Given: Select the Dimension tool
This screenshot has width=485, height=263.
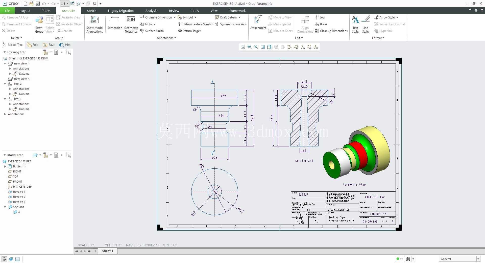Looking at the screenshot, I should 115,23.
